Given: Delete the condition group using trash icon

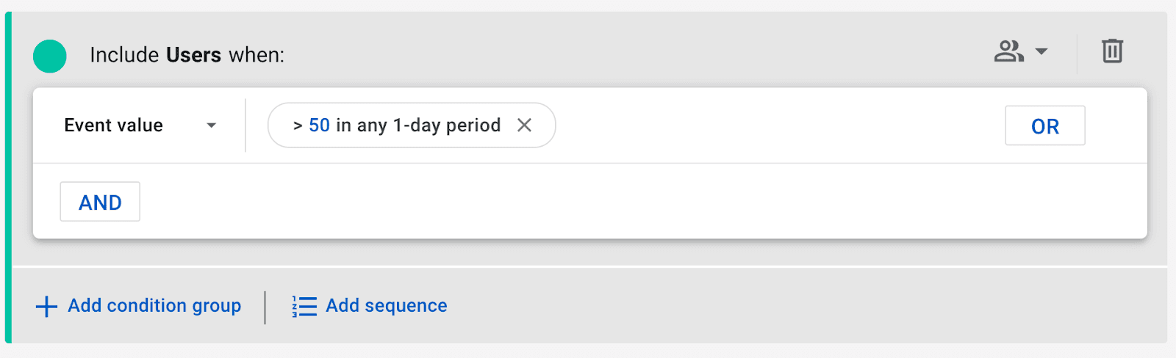Looking at the screenshot, I should [x=1112, y=51].
